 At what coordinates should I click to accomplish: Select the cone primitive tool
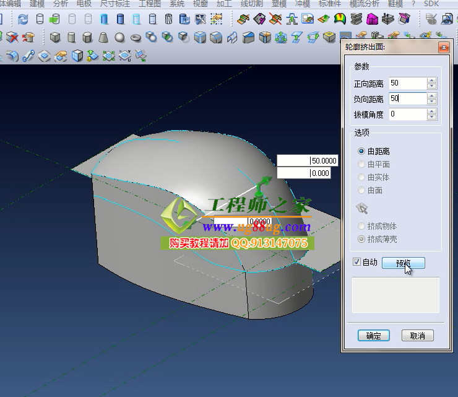point(103,38)
